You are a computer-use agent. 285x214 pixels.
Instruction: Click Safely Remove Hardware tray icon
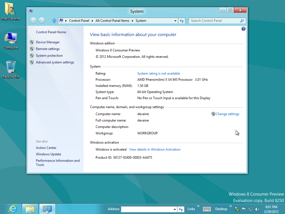click(x=237, y=209)
